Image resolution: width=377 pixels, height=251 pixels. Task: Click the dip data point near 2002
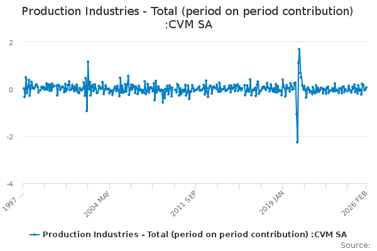click(87, 110)
